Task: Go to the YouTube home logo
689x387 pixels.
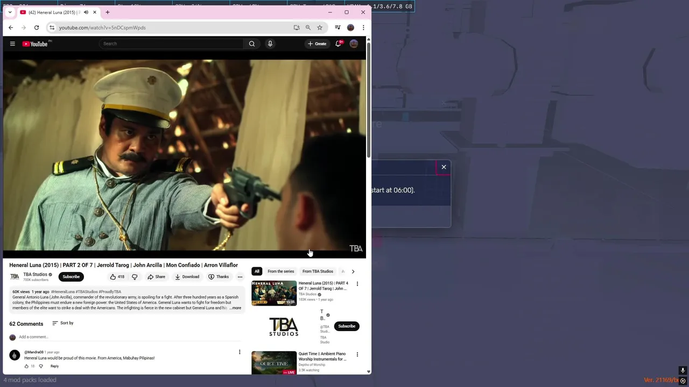Action: pos(35,44)
